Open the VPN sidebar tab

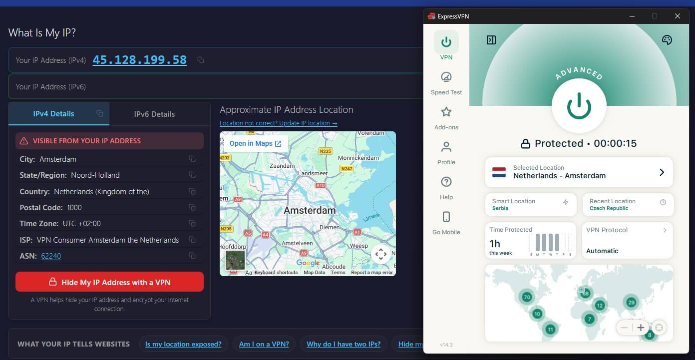click(x=446, y=45)
